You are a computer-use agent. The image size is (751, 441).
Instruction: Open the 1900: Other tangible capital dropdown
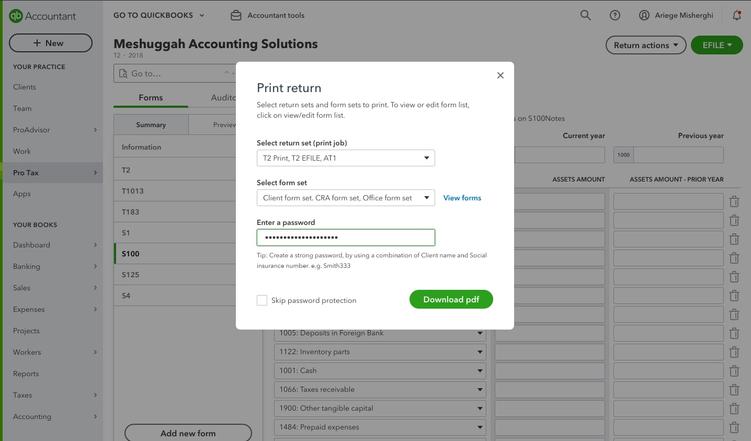click(380, 408)
